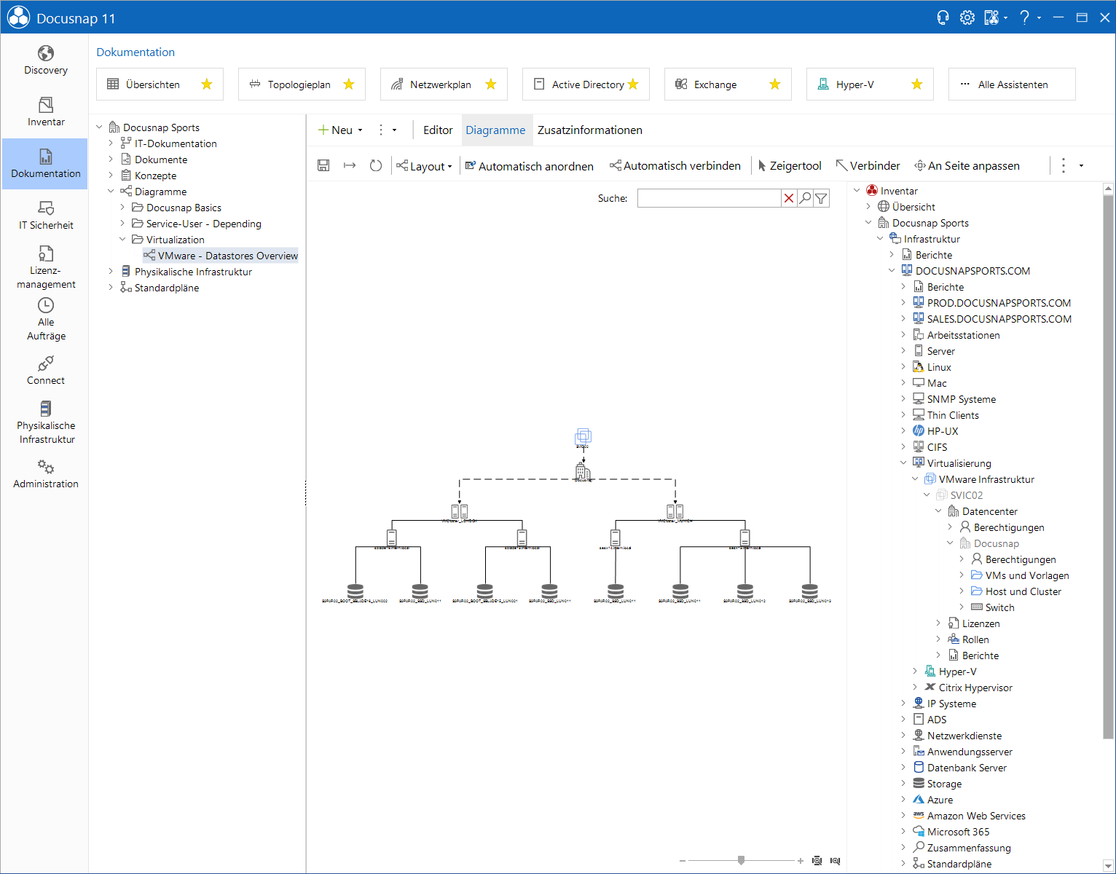
Task: Open the Administration gears
Action: [x=45, y=467]
